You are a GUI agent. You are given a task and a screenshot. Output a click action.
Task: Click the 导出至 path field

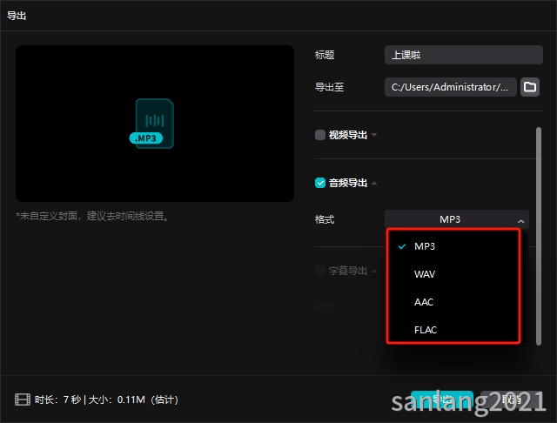451,87
